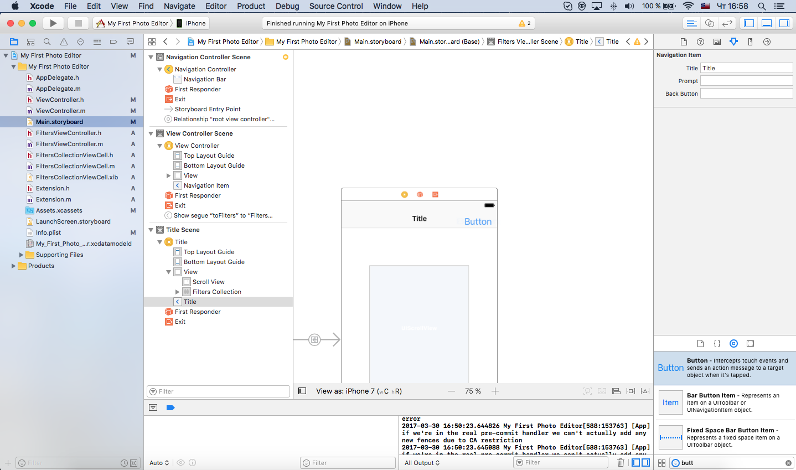Open the Media library
796x470 pixels.
point(750,343)
